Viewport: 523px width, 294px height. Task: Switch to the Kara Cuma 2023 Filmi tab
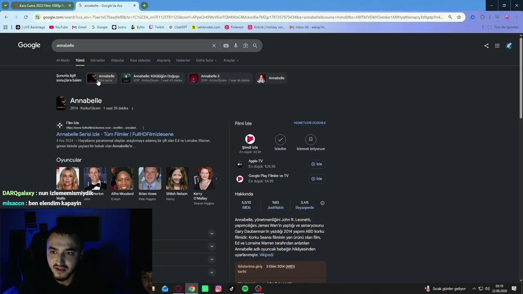pyautogui.click(x=42, y=6)
